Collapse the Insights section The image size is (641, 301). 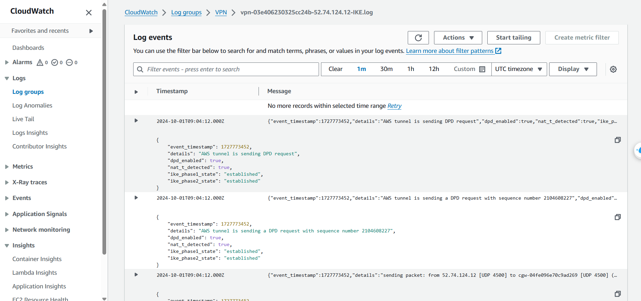(x=7, y=246)
